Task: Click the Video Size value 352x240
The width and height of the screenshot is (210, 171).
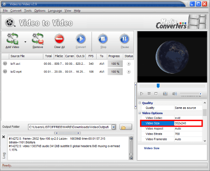Action: 188,123
